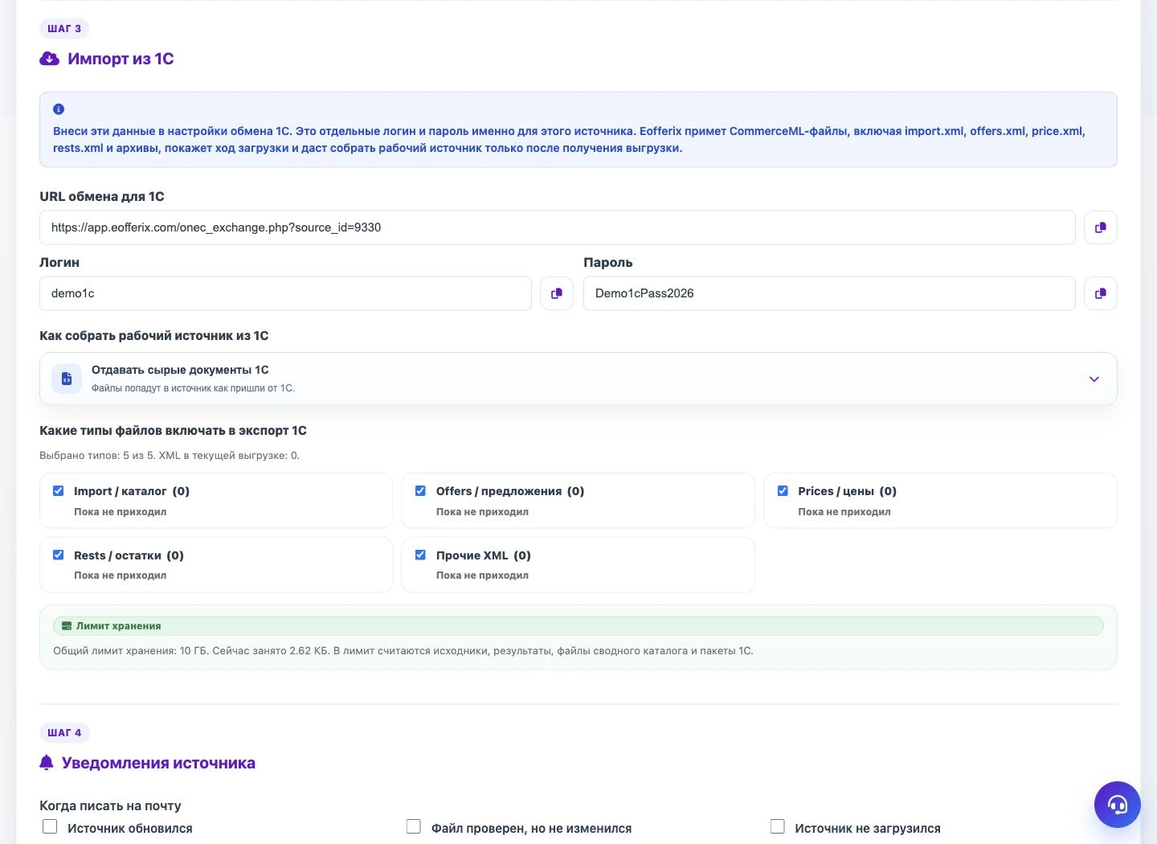
Task: Click the document icon in raw 1C dropdown
Action: click(x=67, y=379)
